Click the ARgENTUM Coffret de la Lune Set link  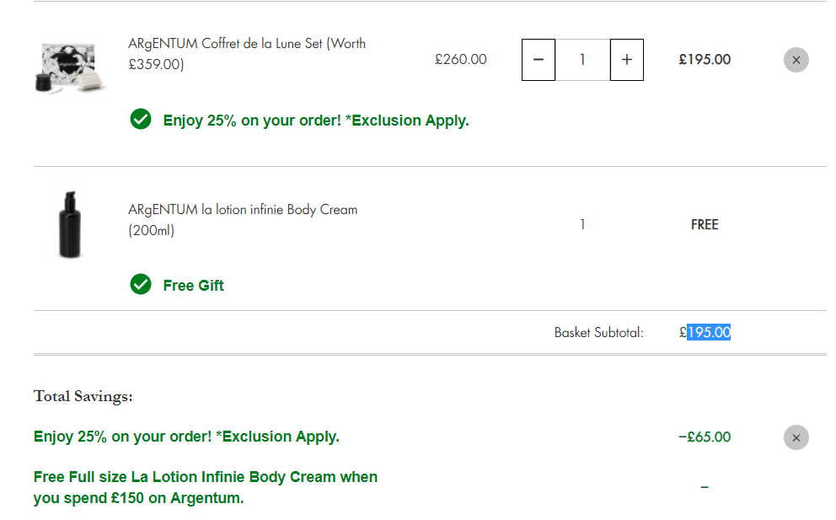click(247, 54)
